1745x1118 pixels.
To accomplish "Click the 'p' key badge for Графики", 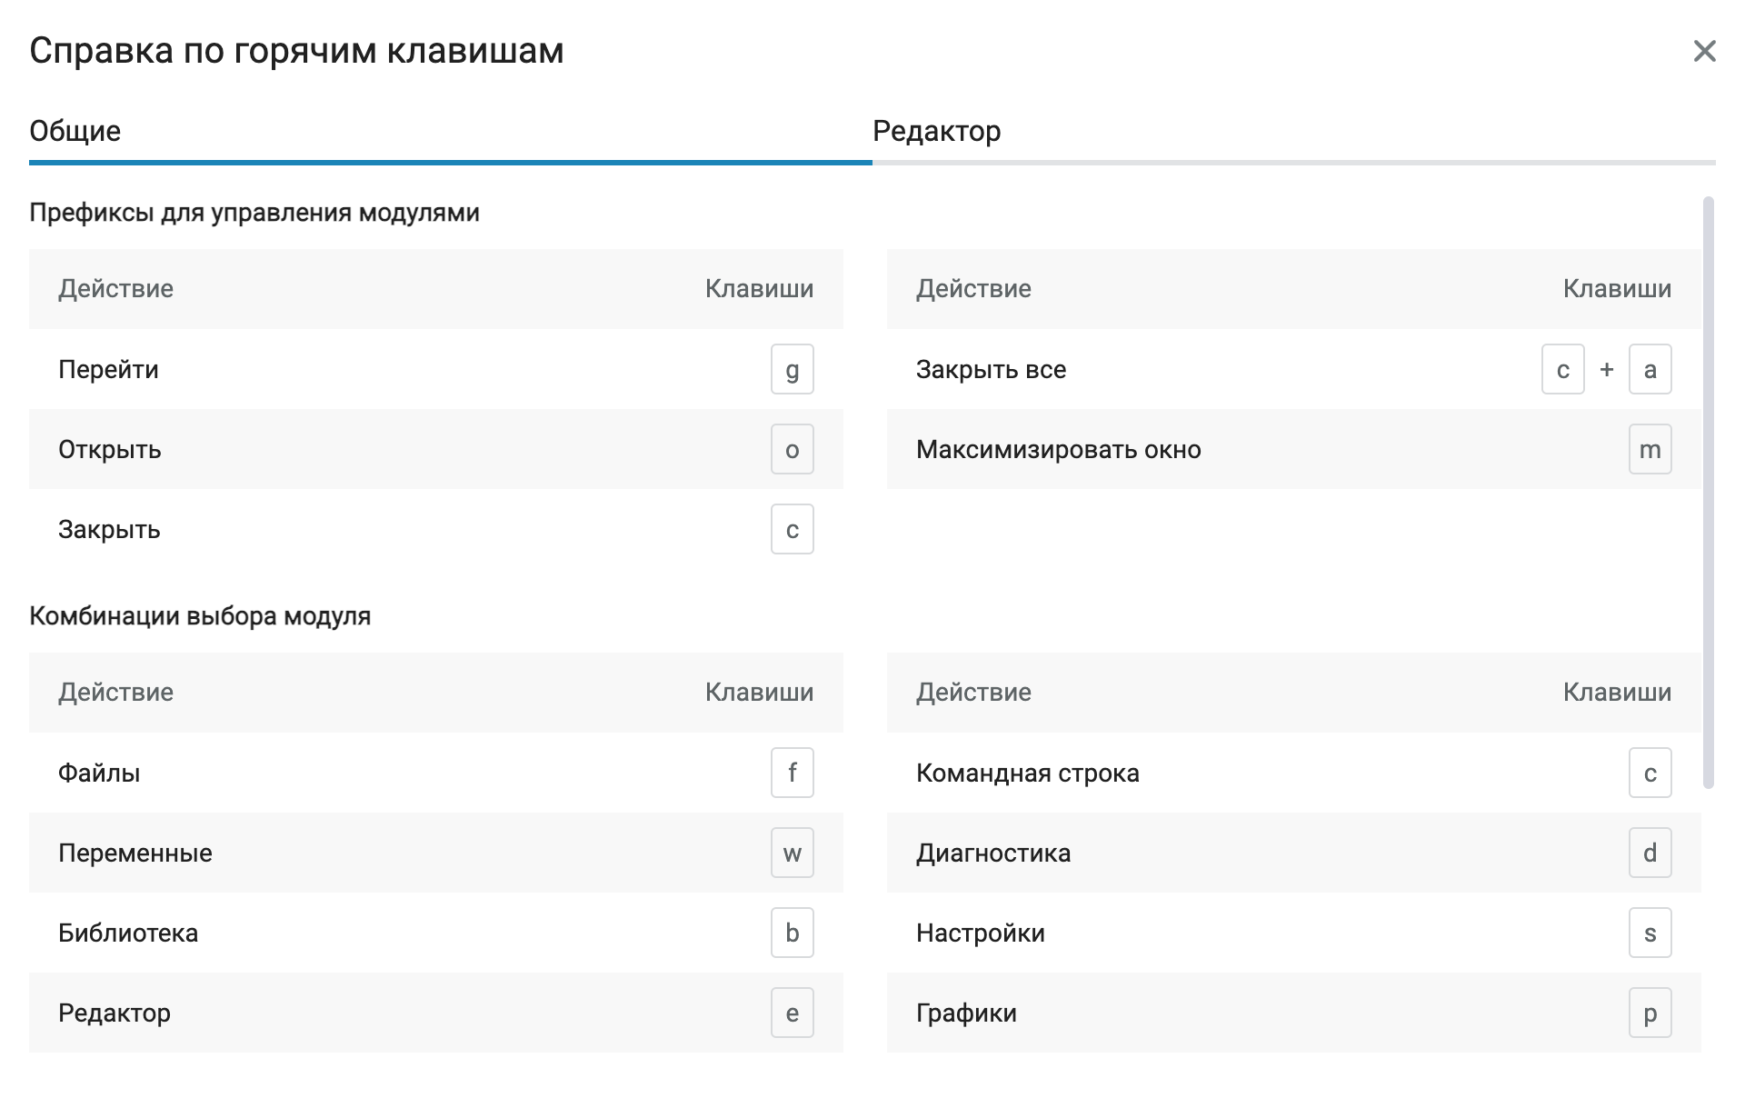I will tap(1650, 1013).
